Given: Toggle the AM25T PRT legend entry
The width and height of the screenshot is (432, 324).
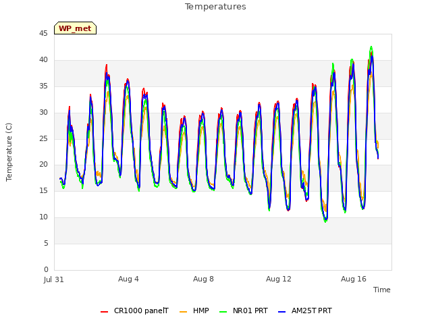Looking at the screenshot, I should (x=305, y=310).
